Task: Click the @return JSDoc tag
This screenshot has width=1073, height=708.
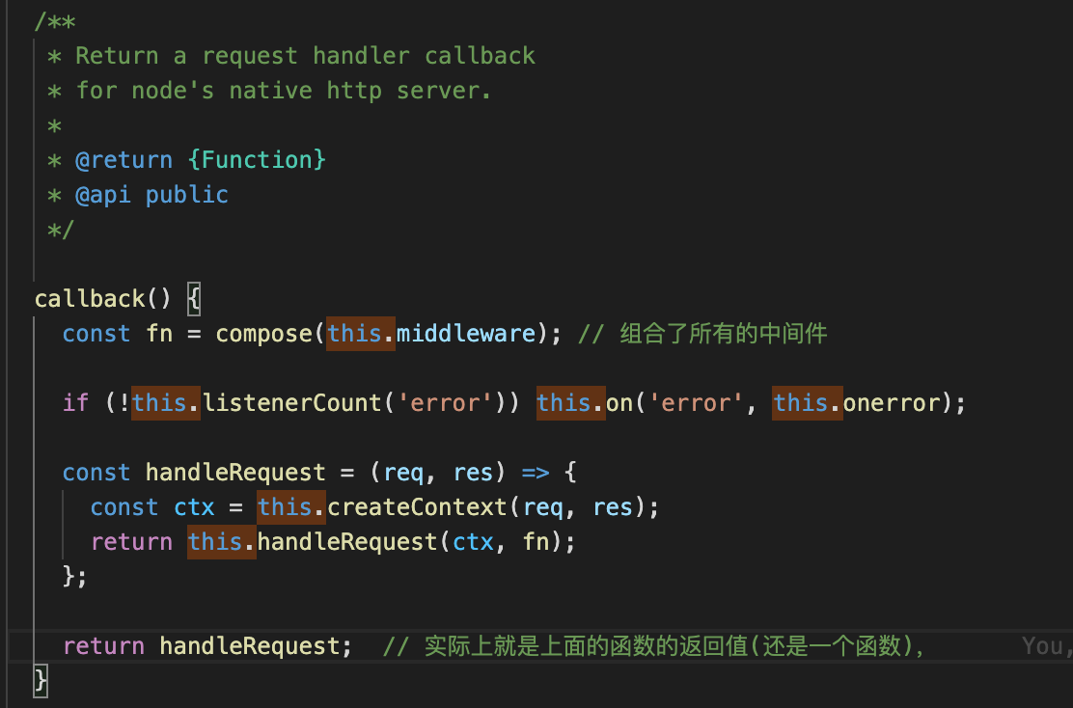Action: [x=124, y=160]
